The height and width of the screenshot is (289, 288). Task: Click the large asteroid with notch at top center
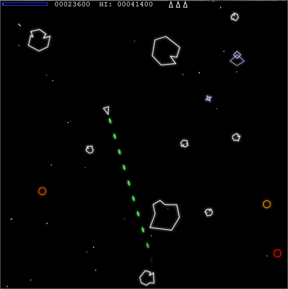[x=166, y=51]
